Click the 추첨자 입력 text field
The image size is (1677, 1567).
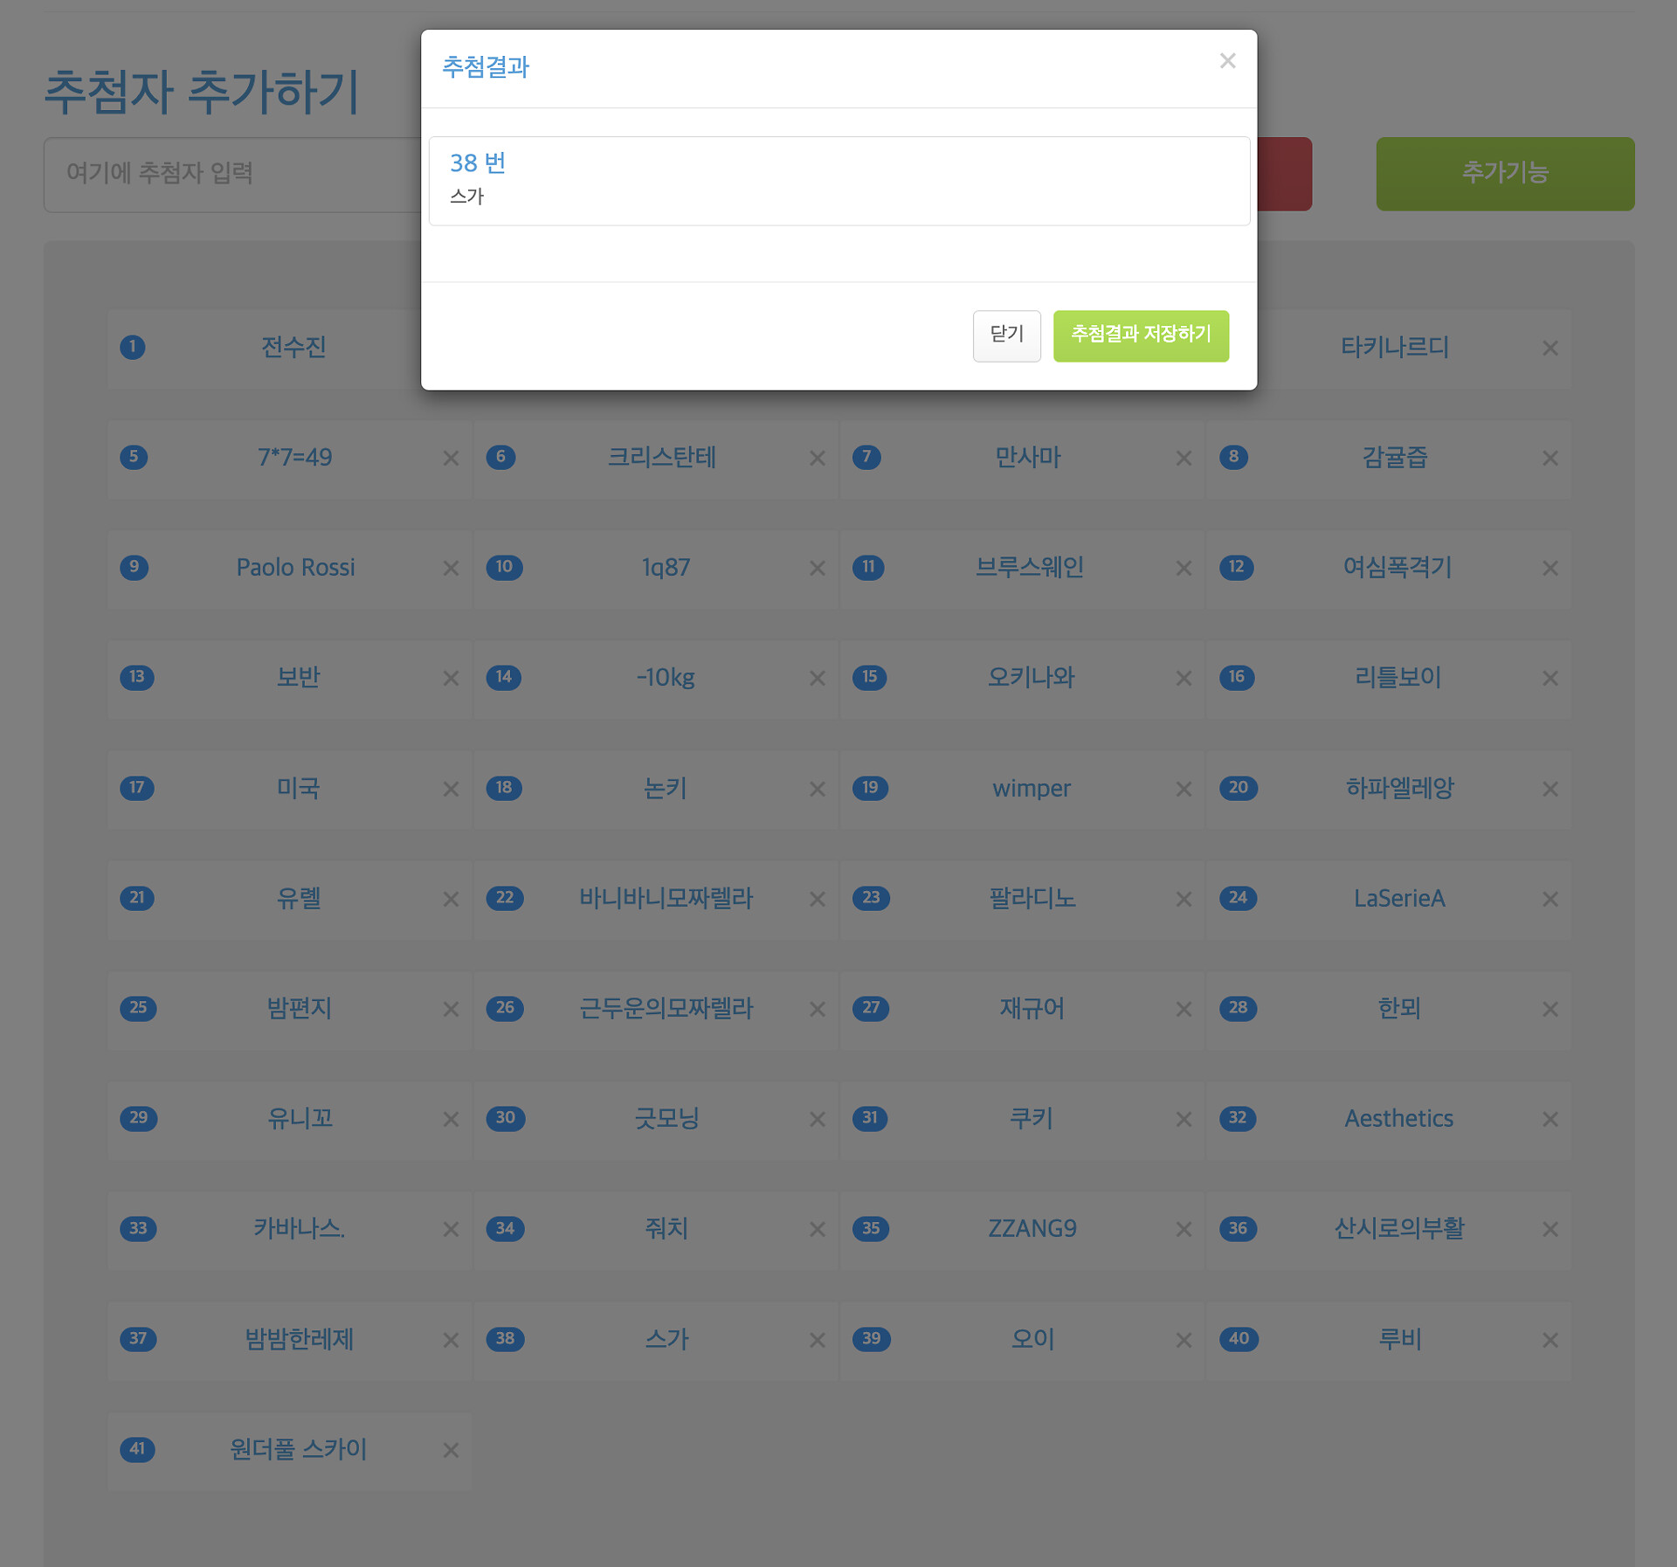(x=231, y=173)
